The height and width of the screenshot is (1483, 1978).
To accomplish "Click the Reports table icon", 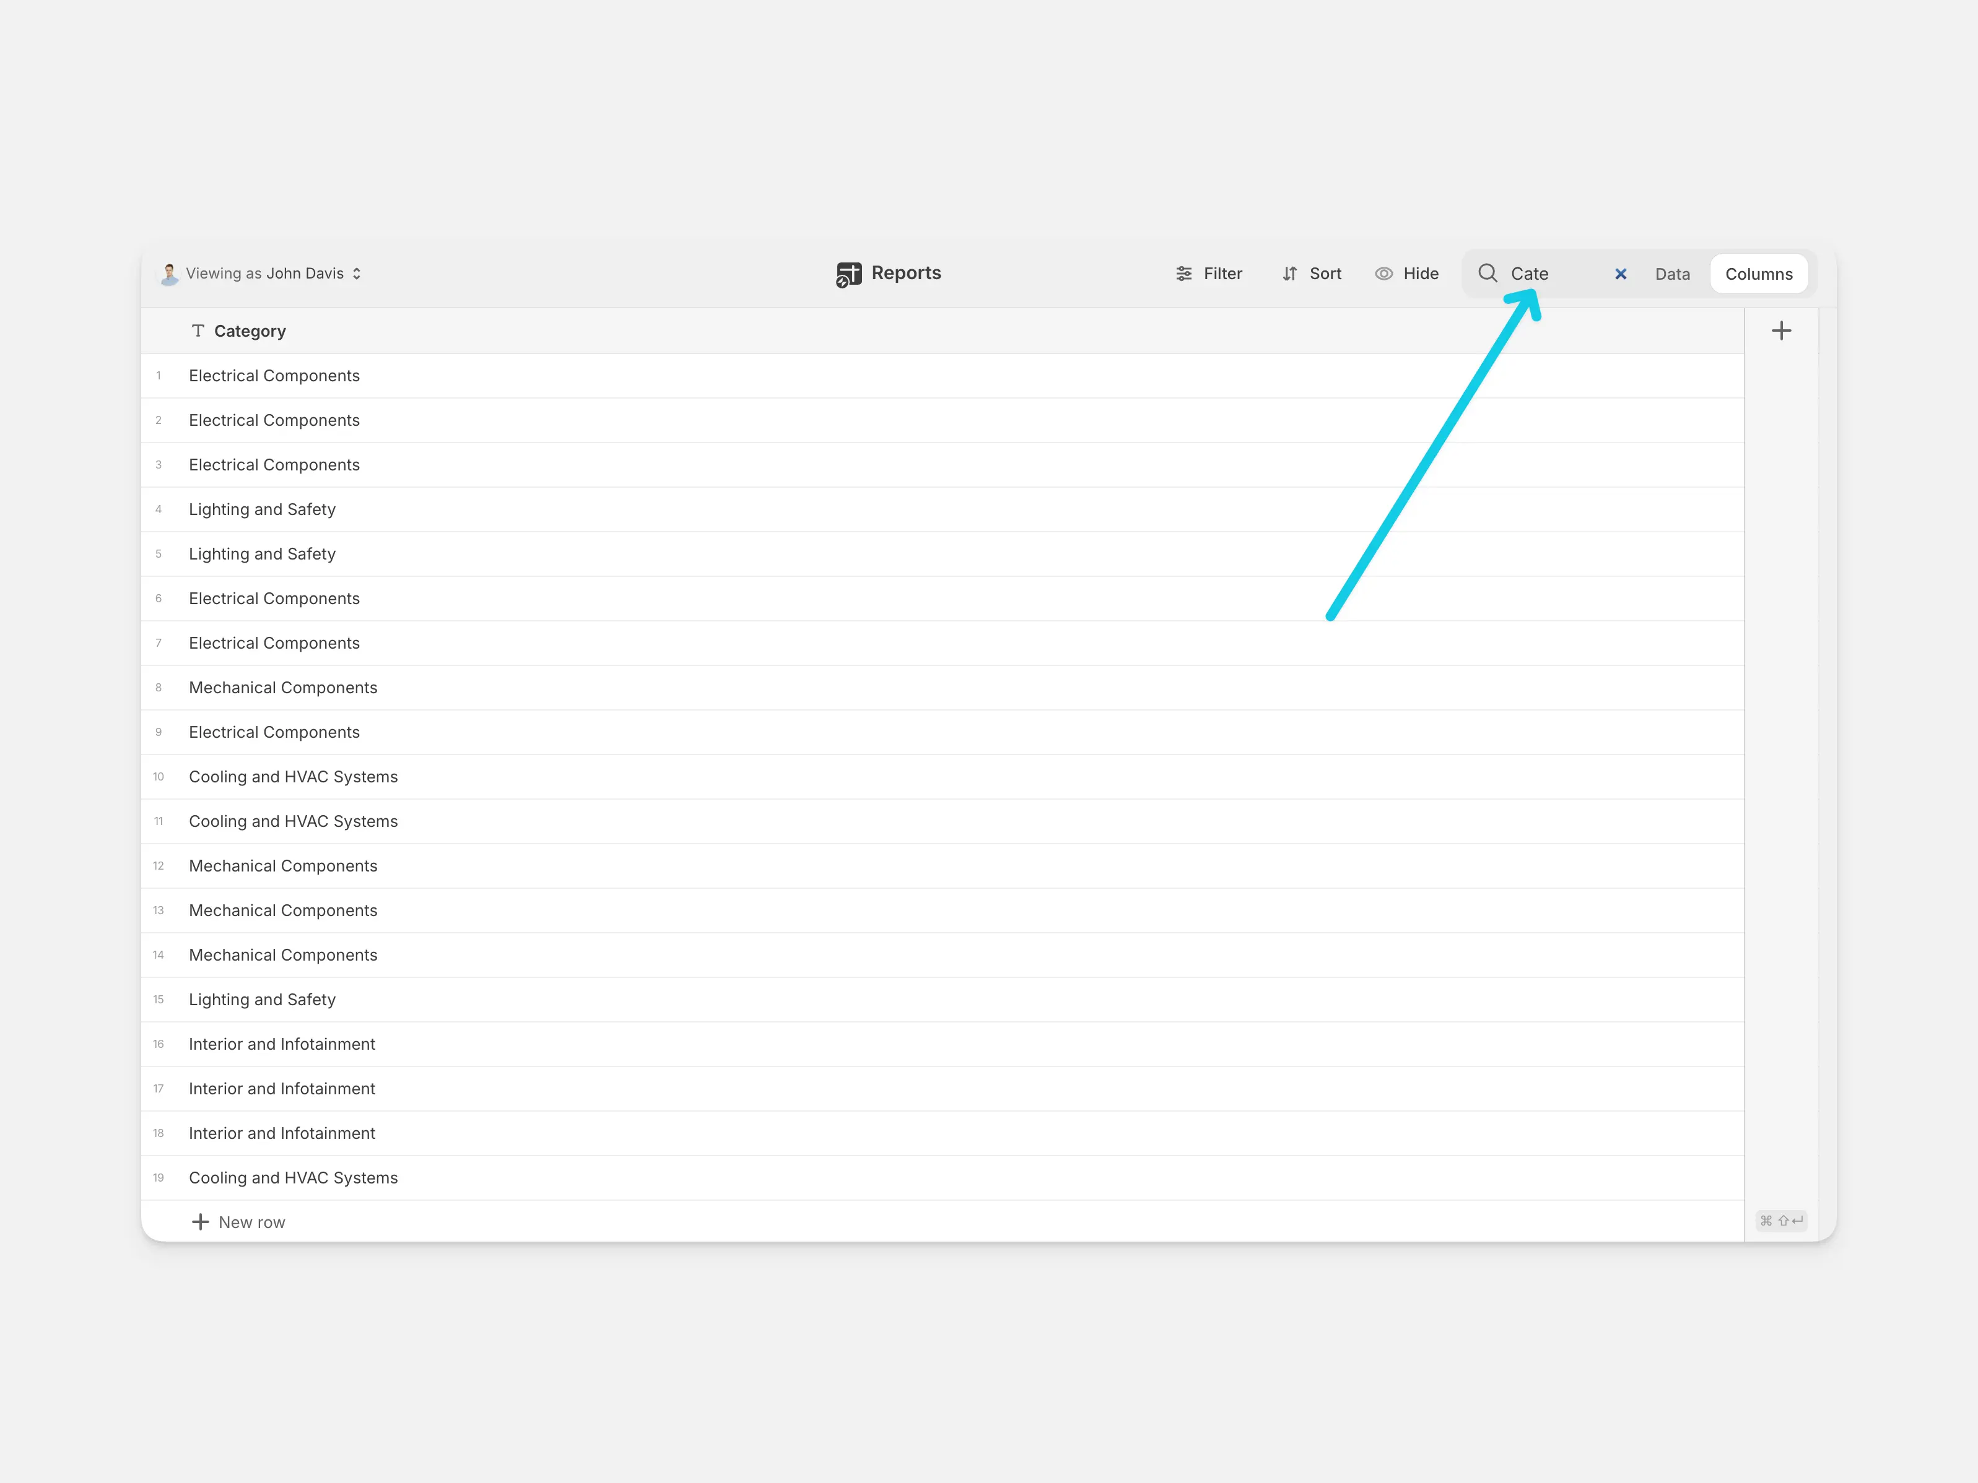I will click(x=848, y=274).
